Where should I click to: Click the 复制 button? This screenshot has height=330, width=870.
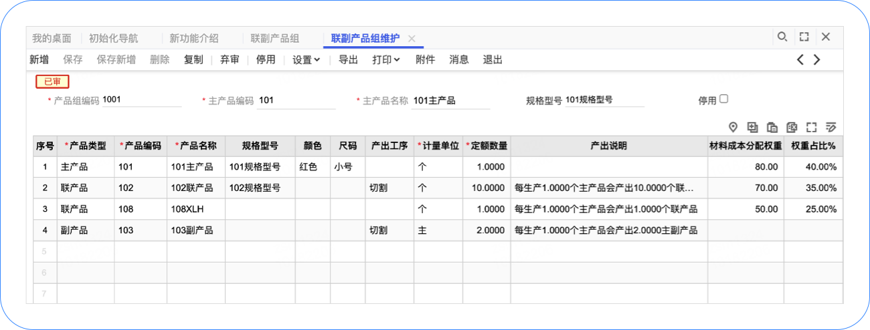pyautogui.click(x=193, y=59)
